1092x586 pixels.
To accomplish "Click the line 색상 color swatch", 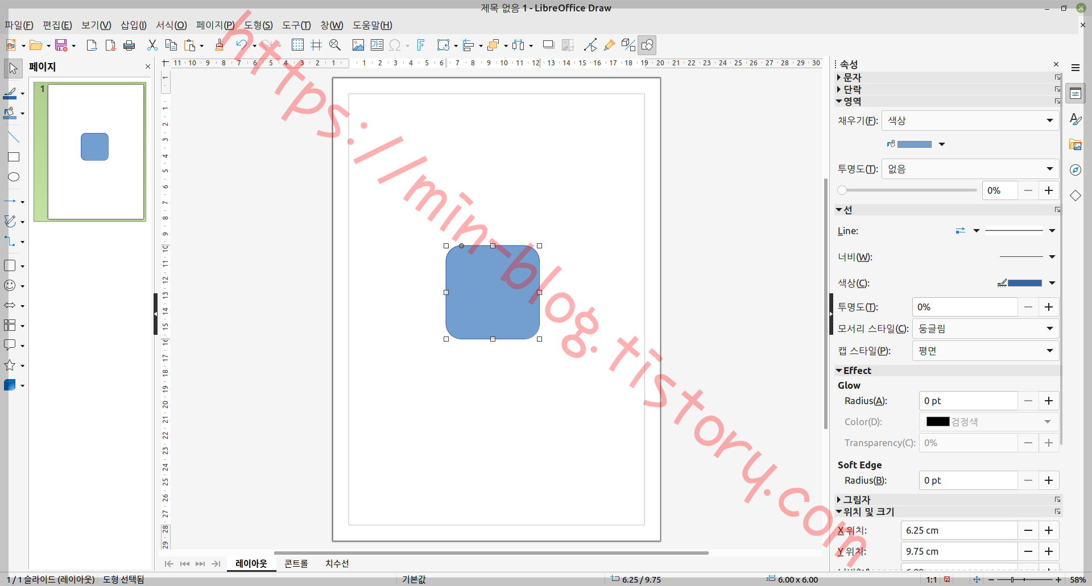I will (x=1025, y=283).
